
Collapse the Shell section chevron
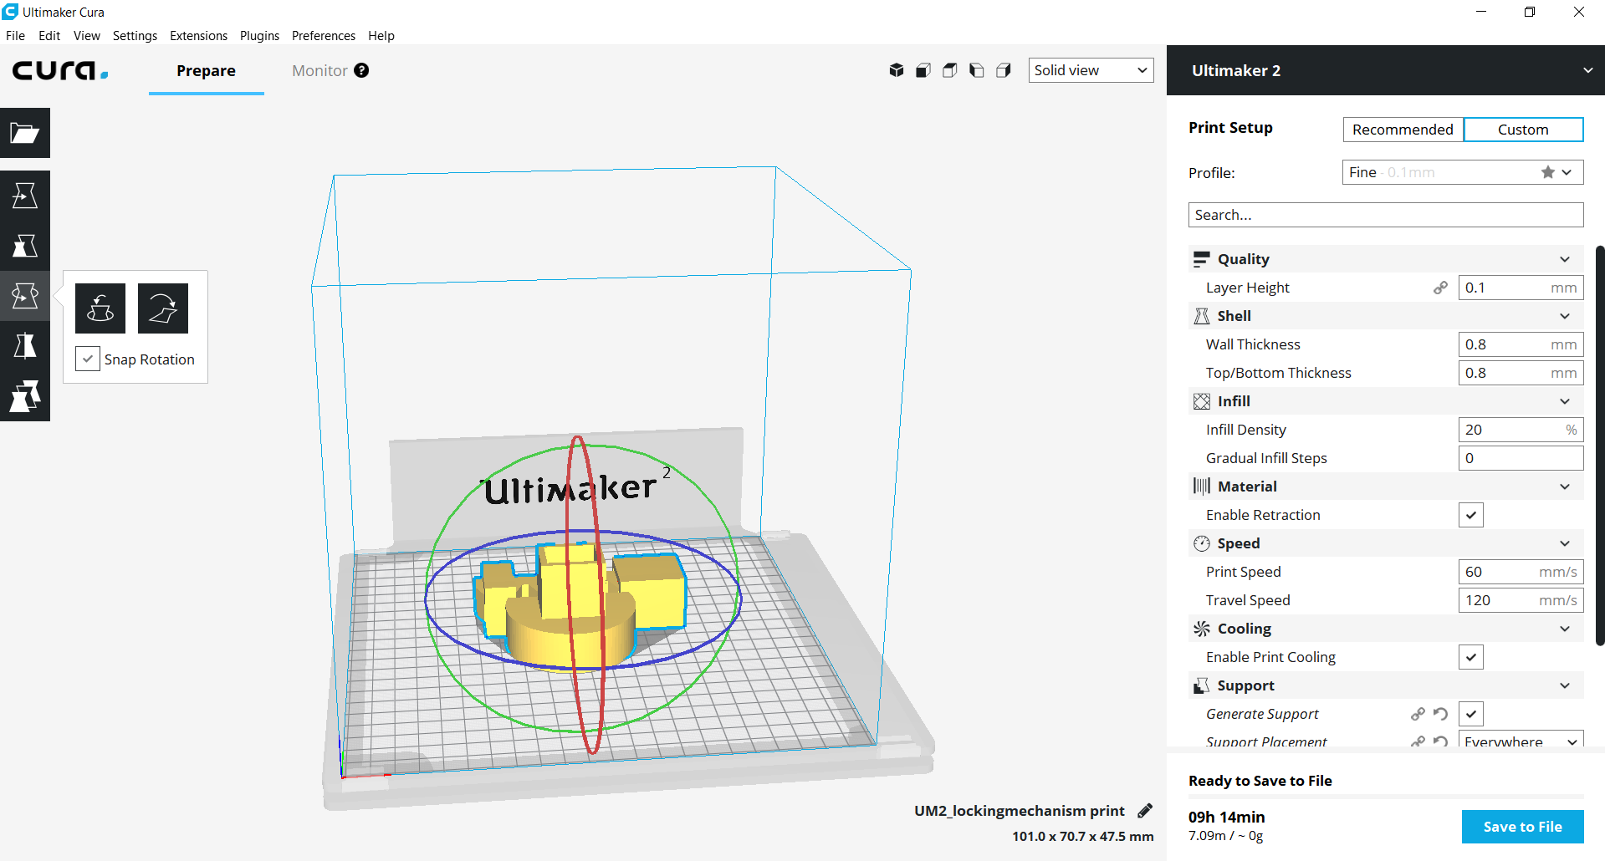tap(1565, 316)
